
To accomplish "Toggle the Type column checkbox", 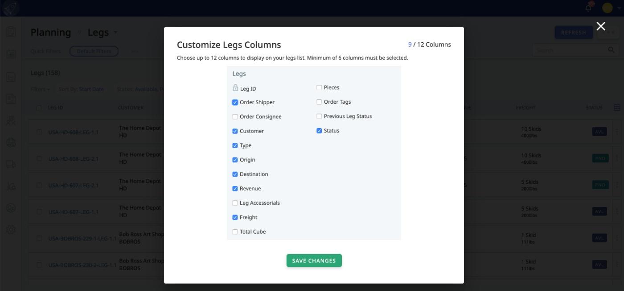I will pos(235,145).
